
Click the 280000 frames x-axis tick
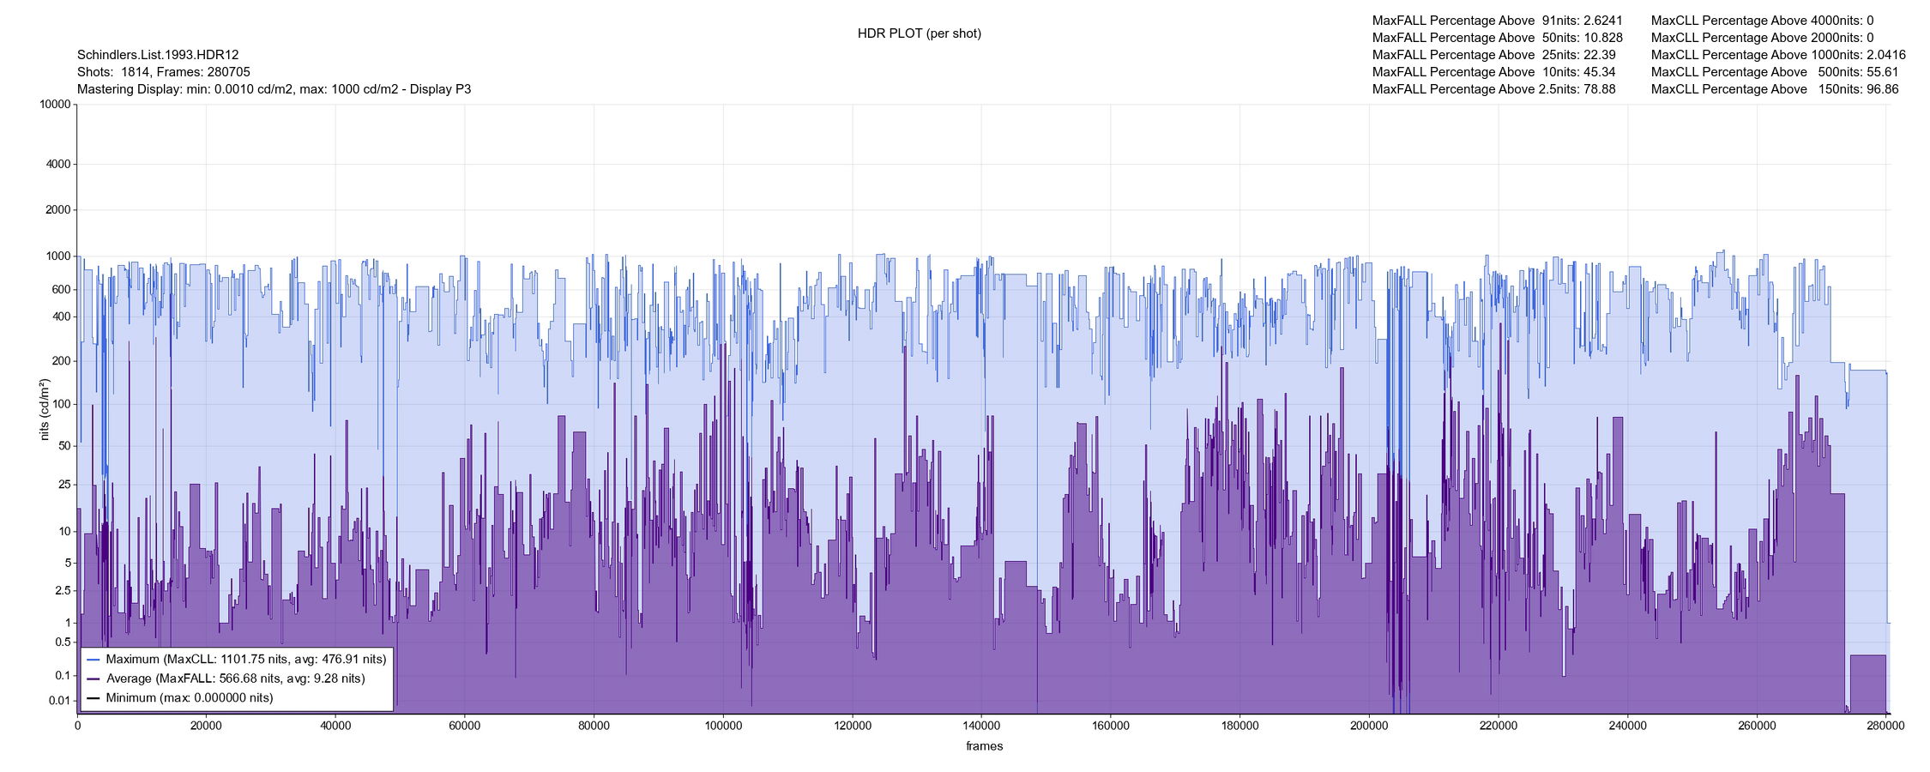coord(1885,726)
